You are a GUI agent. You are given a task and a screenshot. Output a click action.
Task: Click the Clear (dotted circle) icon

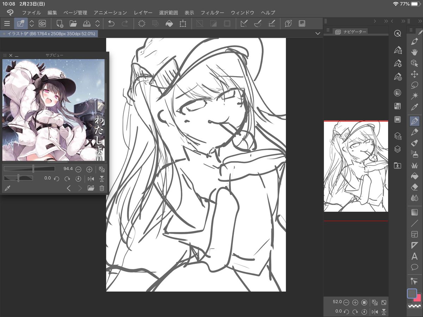(x=142, y=24)
